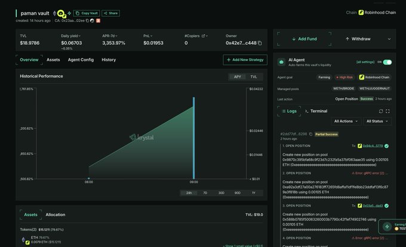Open the [all settings] link
Image resolution: width=406 pixels, height=247 pixels.
pyautogui.click(x=365, y=62)
